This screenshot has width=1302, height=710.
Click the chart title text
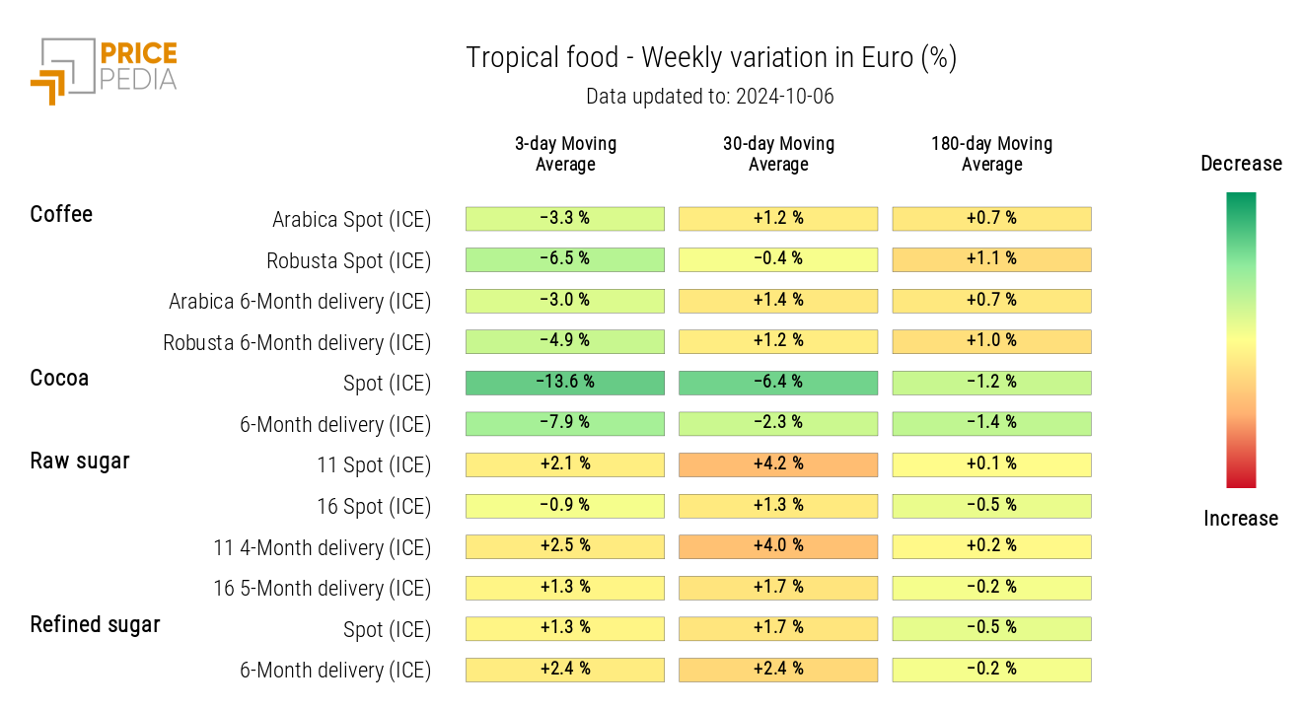(711, 58)
